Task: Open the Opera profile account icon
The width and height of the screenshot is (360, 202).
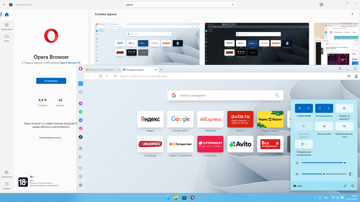Action: (356, 76)
